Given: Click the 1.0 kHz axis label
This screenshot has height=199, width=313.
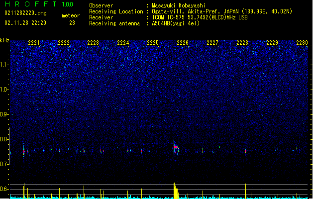Looking at the screenshot, I should tap(4, 90).
